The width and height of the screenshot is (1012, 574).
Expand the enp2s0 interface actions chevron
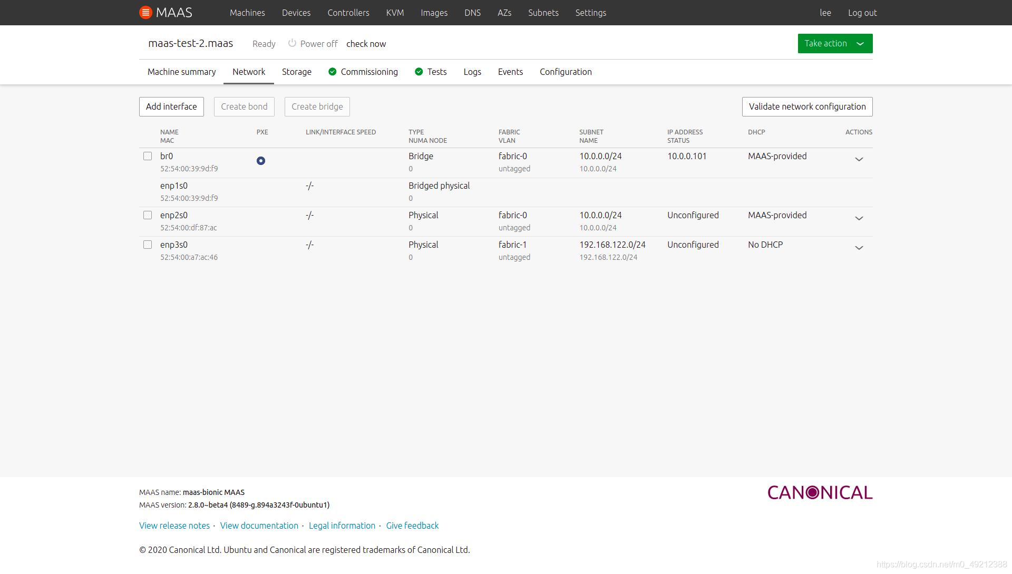click(859, 218)
